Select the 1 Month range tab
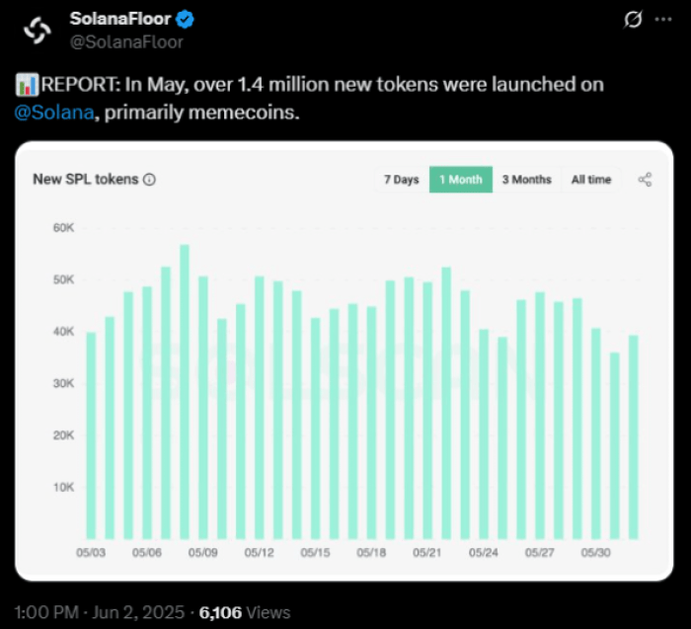Image resolution: width=691 pixels, height=629 pixels. tap(461, 180)
